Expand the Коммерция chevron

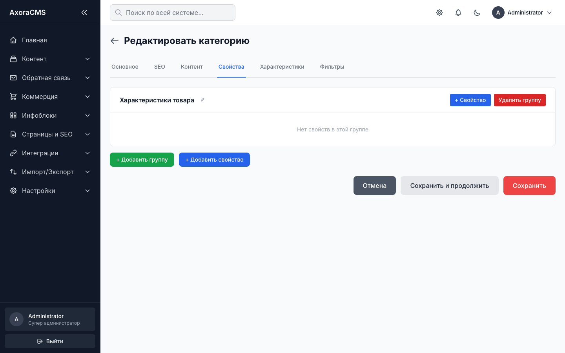[x=87, y=96]
